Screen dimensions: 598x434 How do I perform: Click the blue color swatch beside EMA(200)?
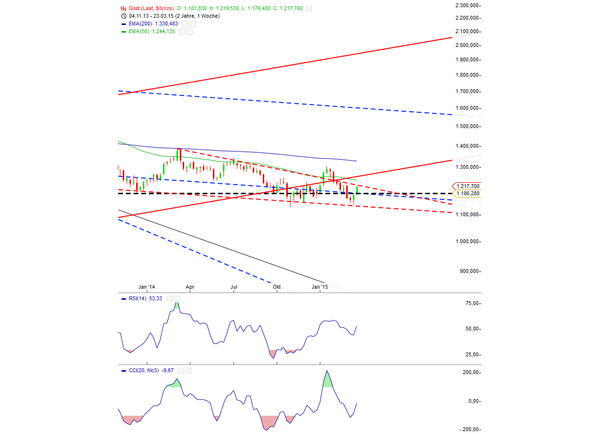click(123, 23)
